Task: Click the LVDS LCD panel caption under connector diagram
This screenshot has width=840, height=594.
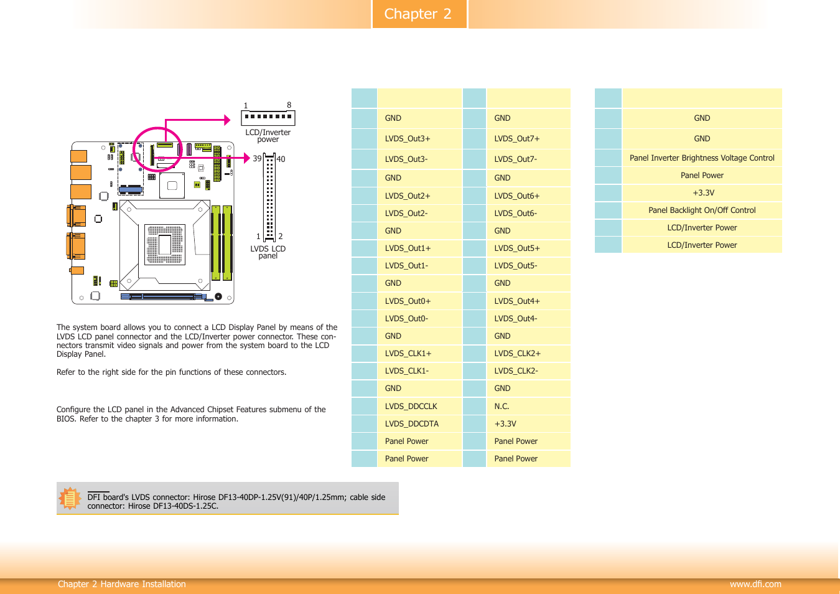Action: [x=268, y=252]
